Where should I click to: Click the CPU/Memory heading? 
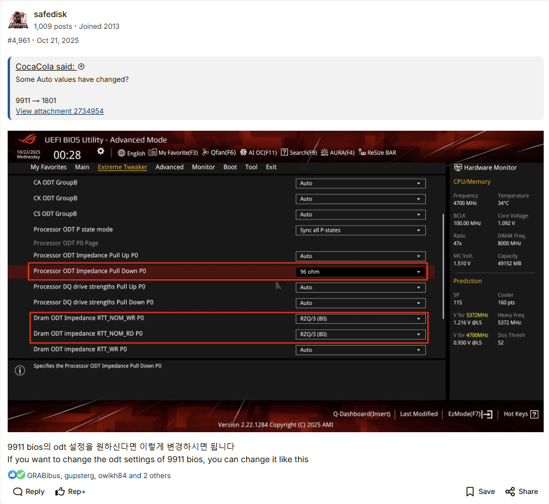pyautogui.click(x=472, y=182)
